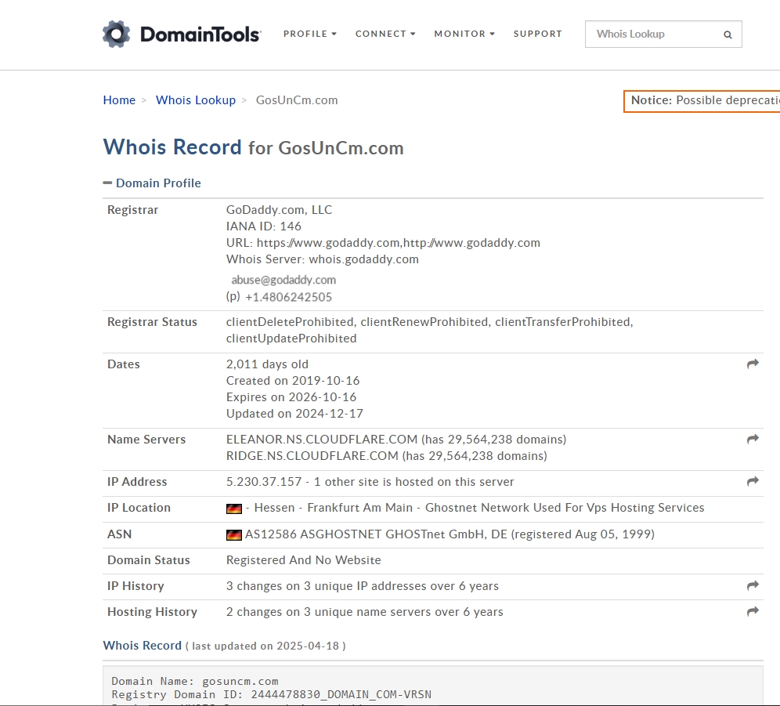This screenshot has width=780, height=706.
Task: Click the abuse@godaddy.com email text
Action: pyautogui.click(x=283, y=280)
